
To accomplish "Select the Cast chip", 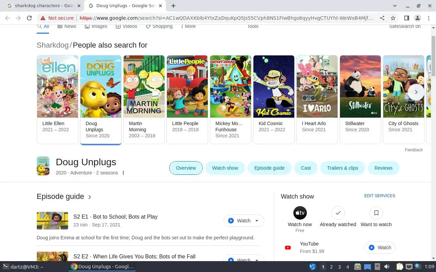I will 306,168.
